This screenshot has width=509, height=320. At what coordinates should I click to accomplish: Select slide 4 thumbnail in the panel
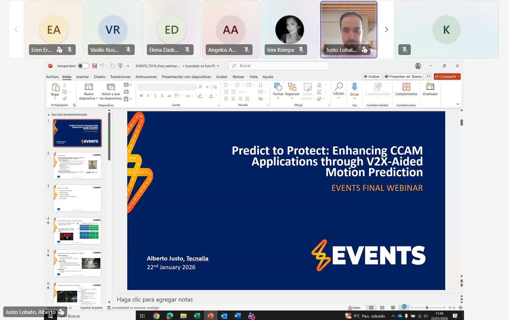click(x=77, y=231)
